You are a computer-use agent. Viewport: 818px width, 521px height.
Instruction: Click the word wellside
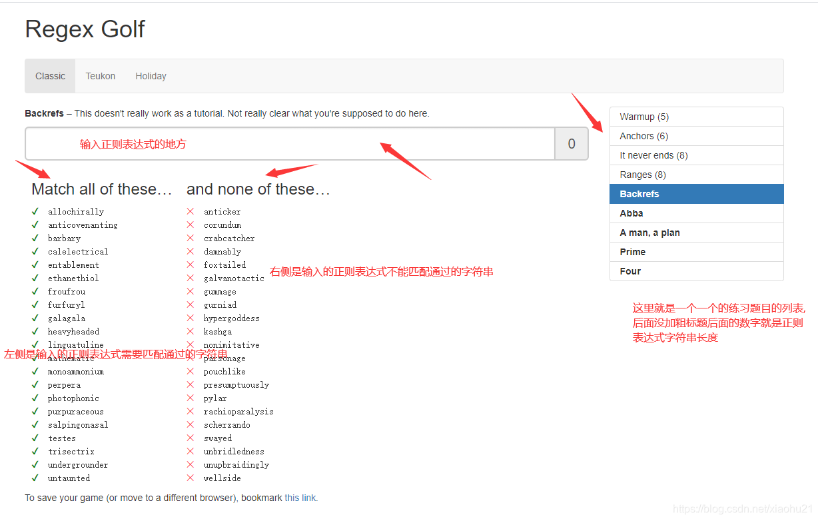click(222, 478)
